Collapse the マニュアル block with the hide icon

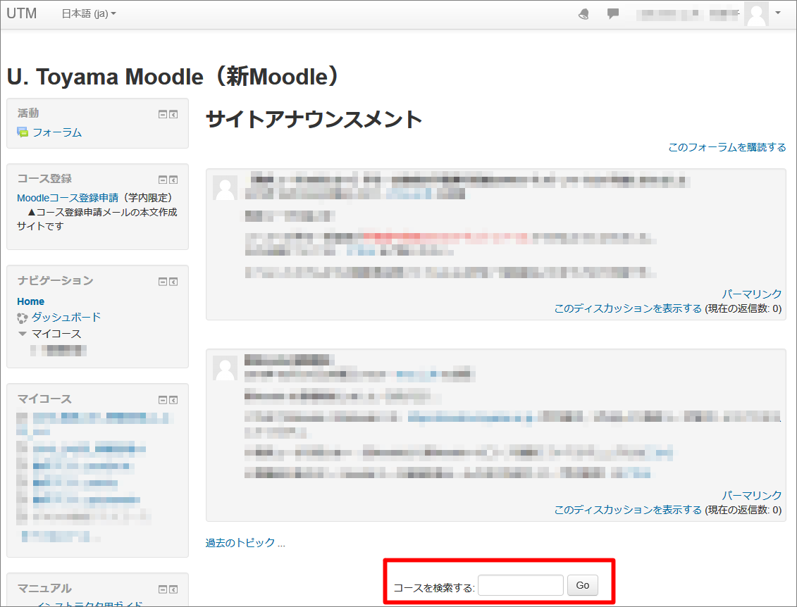[x=163, y=589]
